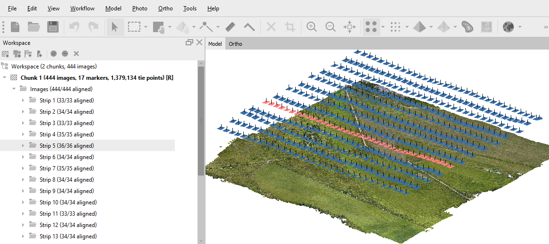This screenshot has width=549, height=244.
Task: Click the Add Marker flag icon
Action: tap(28, 54)
